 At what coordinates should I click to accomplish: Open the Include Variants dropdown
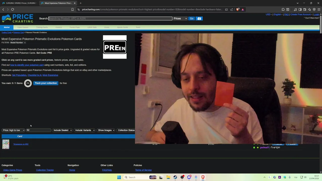point(85,130)
